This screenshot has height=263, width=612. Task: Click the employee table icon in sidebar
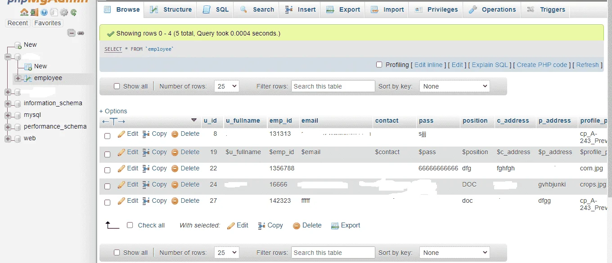[x=27, y=78]
